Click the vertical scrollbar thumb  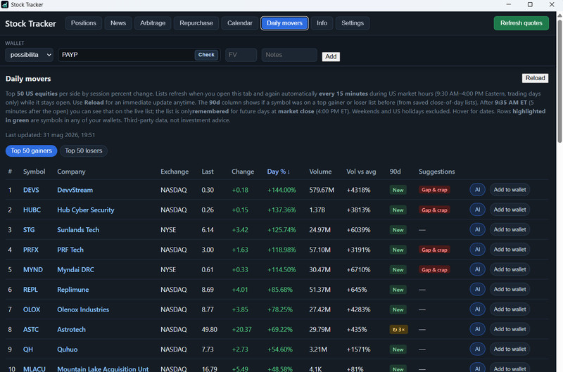[x=559, y=81]
